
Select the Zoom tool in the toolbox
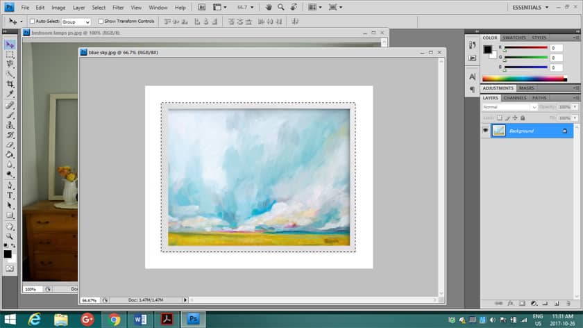tap(10, 236)
